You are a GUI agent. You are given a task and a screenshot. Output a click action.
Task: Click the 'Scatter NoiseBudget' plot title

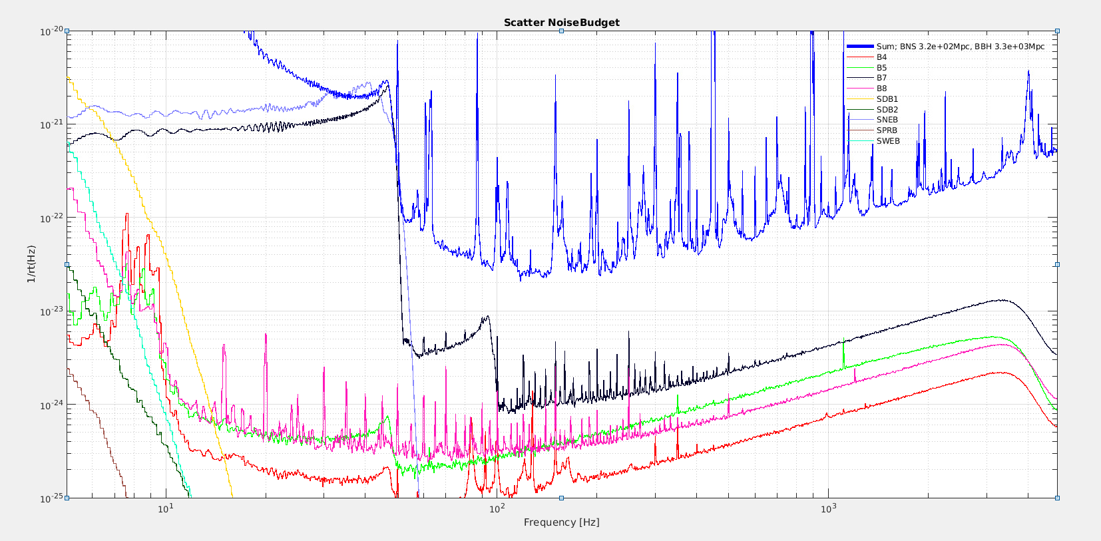tap(561, 23)
